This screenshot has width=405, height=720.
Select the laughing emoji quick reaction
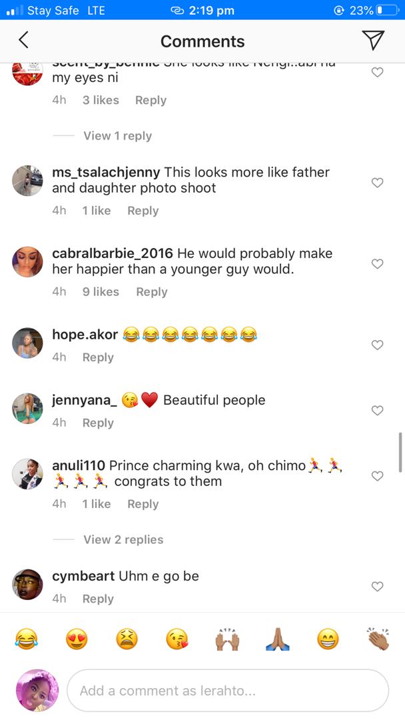pyautogui.click(x=27, y=638)
